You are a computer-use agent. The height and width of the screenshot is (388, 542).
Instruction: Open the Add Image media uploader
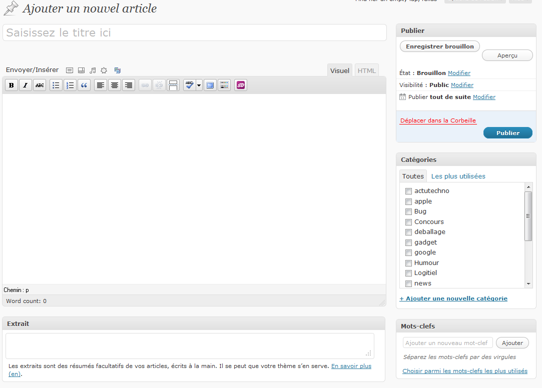[x=70, y=70]
